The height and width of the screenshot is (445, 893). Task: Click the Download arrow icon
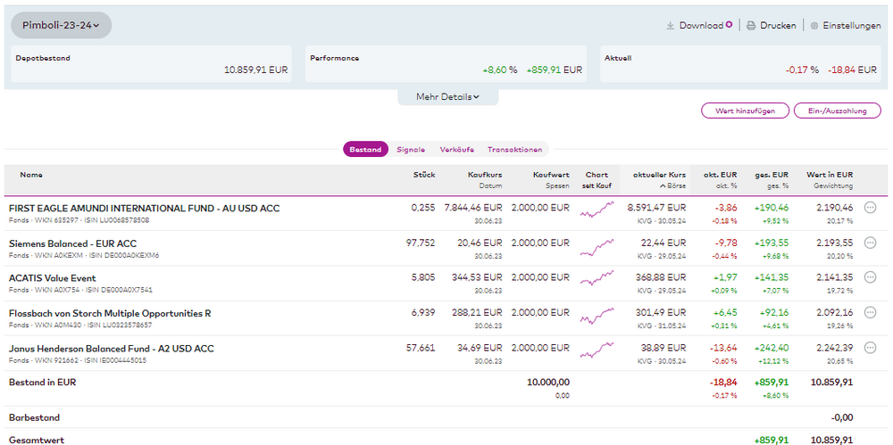pyautogui.click(x=670, y=26)
